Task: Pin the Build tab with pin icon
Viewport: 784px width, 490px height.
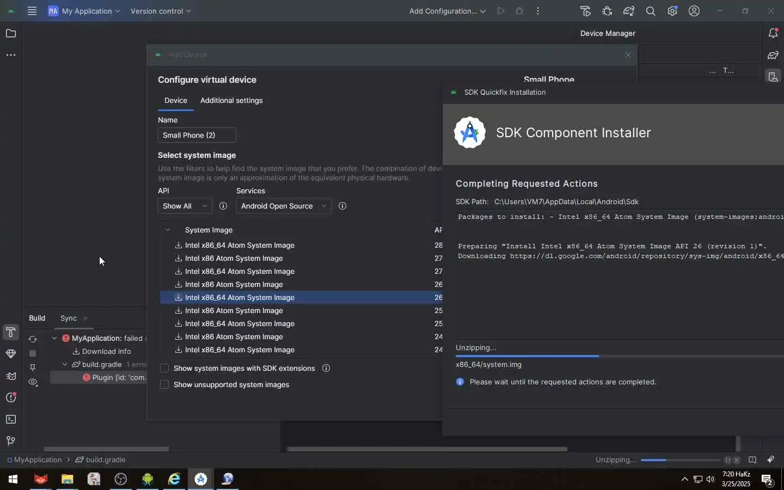Action: 33,368
